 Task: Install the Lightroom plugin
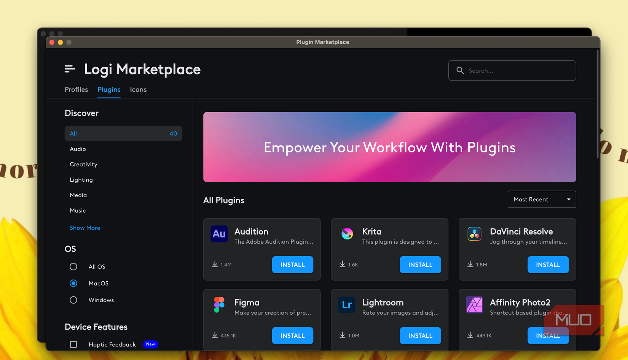[x=420, y=336]
